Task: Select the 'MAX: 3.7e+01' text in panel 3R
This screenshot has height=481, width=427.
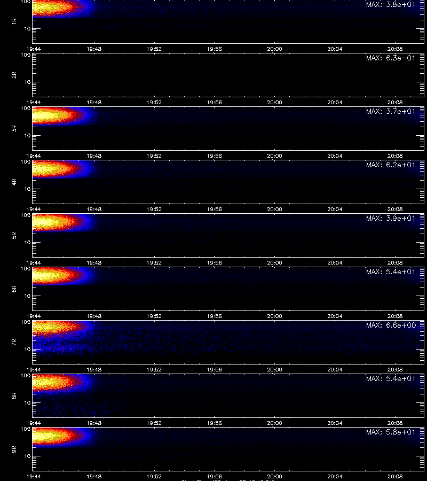Action: (x=391, y=111)
